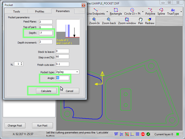The height and width of the screenshot is (139, 185).
Task: Toggle the grid display icon
Action: pos(137,134)
